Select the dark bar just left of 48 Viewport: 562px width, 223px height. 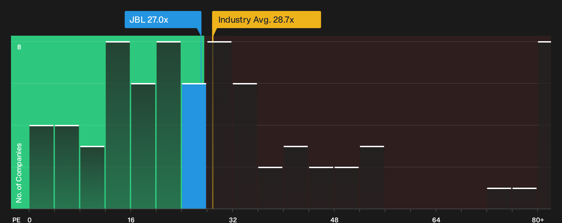321,188
